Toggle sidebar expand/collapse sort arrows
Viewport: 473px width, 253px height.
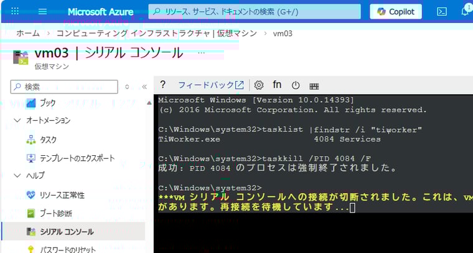point(127,87)
